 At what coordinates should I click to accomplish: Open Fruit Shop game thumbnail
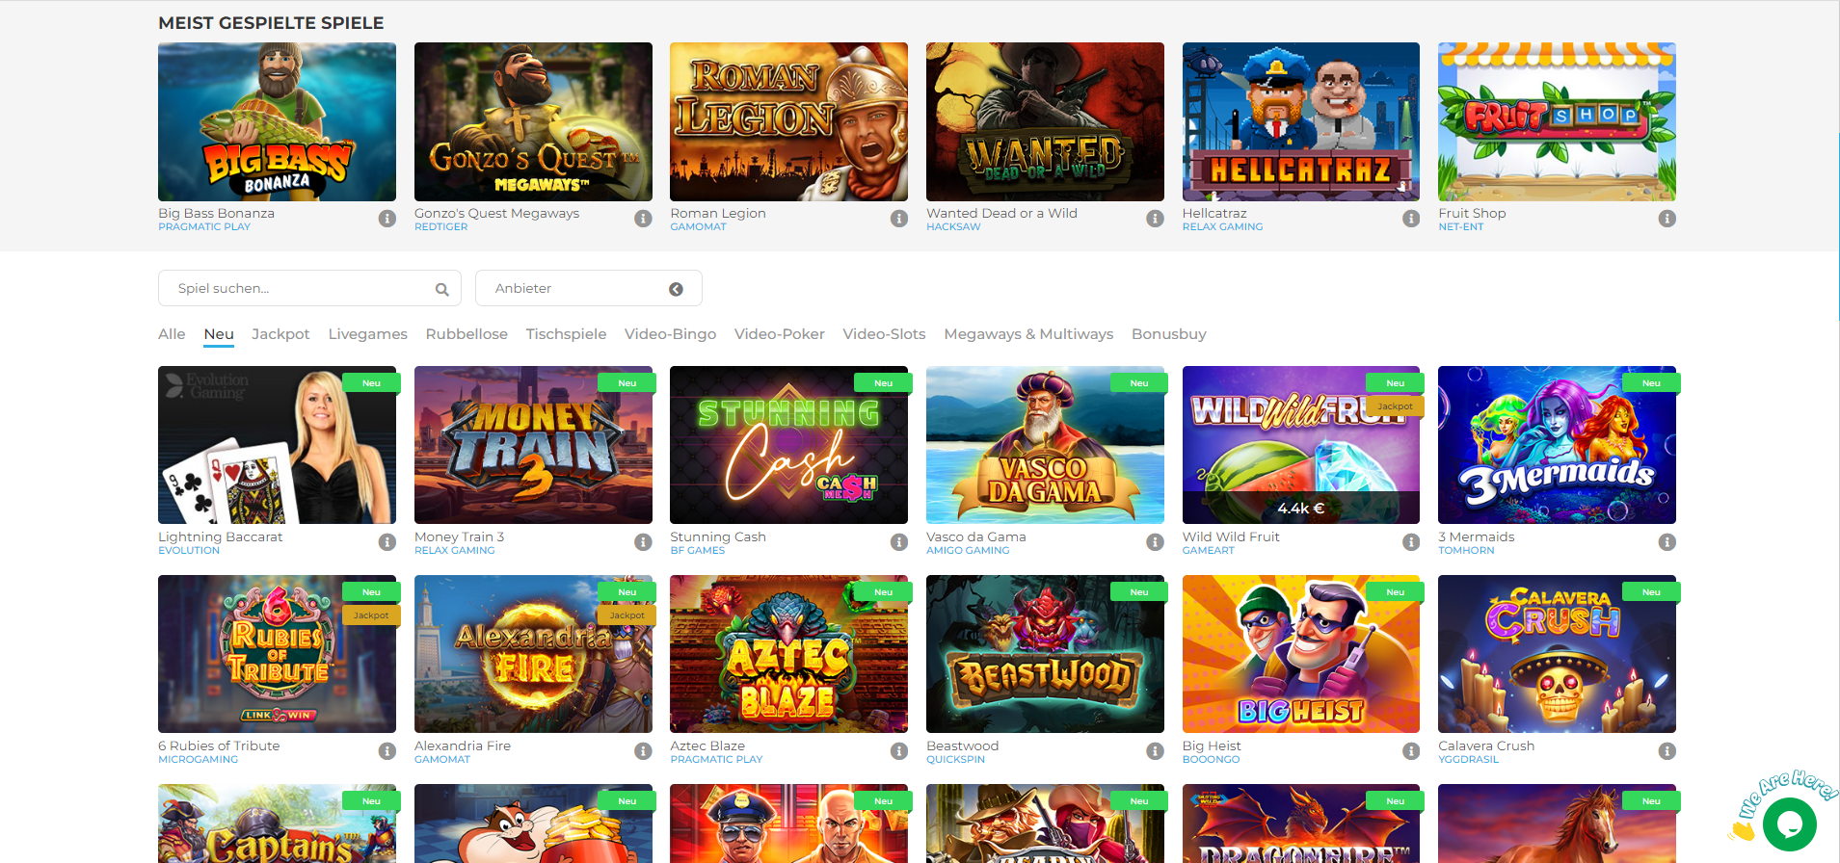coord(1557,121)
